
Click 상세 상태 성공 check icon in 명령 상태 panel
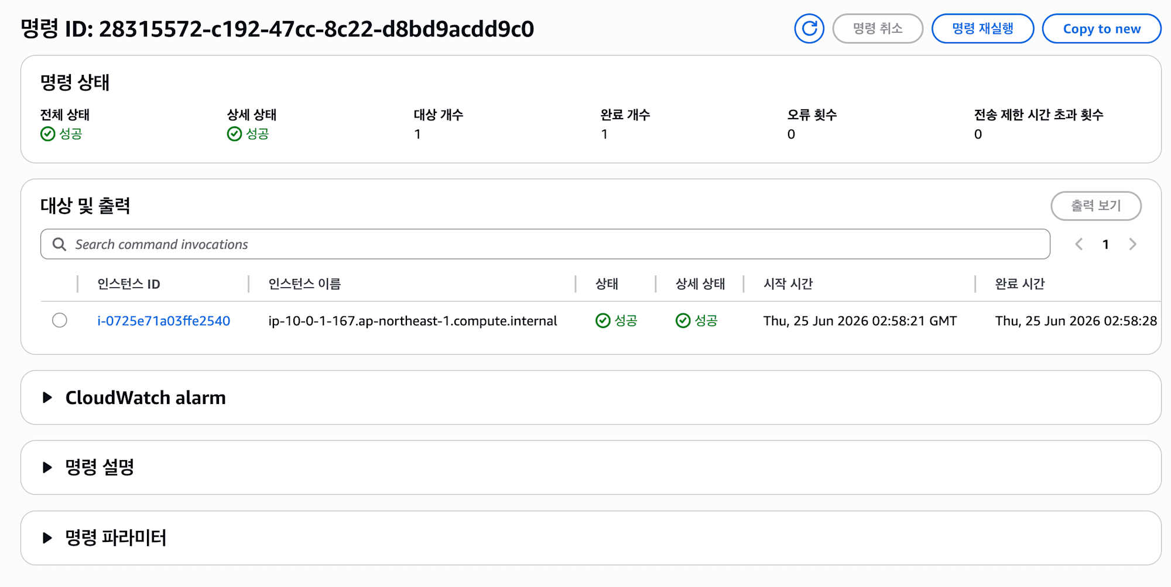coord(234,134)
